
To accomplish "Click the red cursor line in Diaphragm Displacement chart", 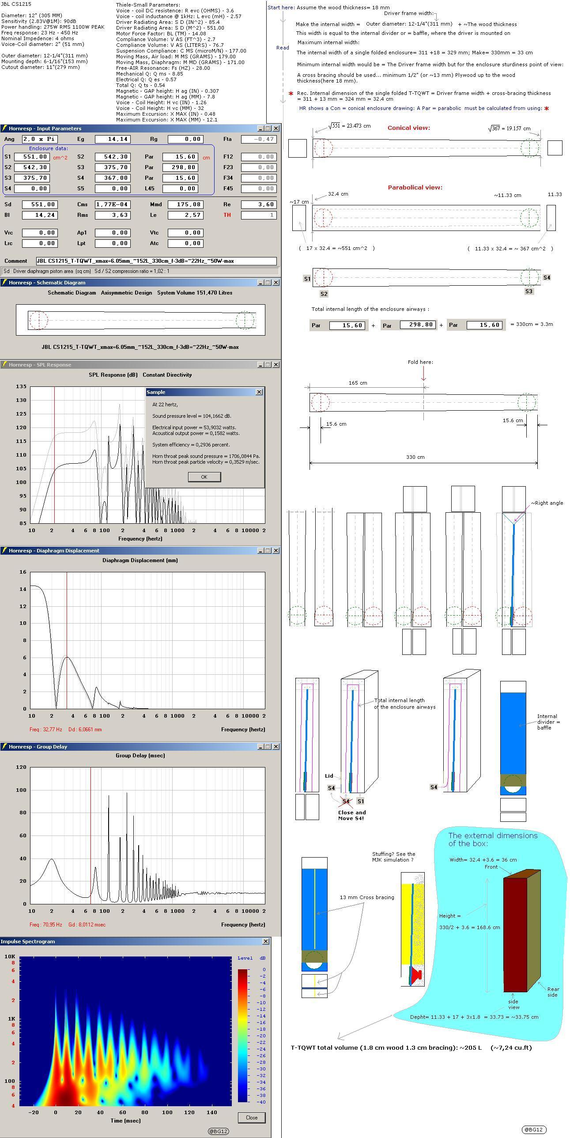I will [x=67, y=640].
